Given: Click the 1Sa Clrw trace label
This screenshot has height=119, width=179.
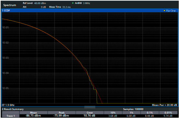Looking at the screenshot, I should point(171,11).
